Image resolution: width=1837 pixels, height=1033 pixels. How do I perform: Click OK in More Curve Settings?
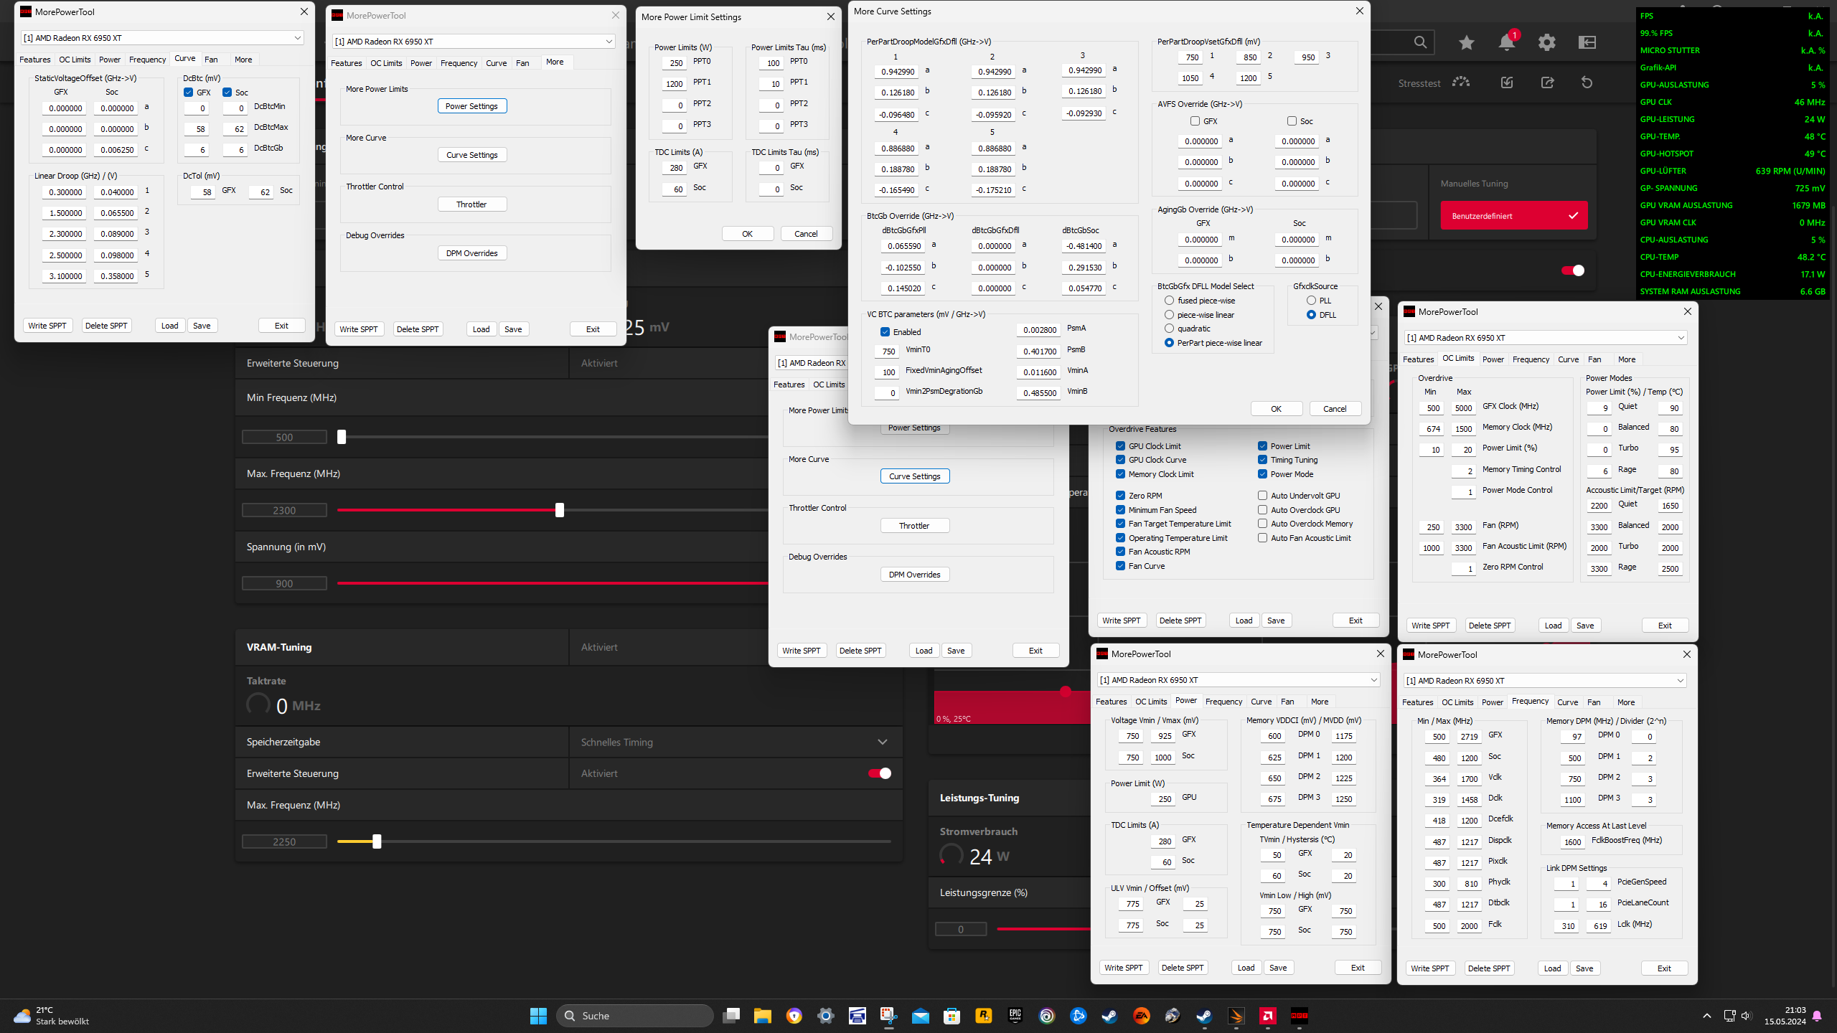(1276, 409)
